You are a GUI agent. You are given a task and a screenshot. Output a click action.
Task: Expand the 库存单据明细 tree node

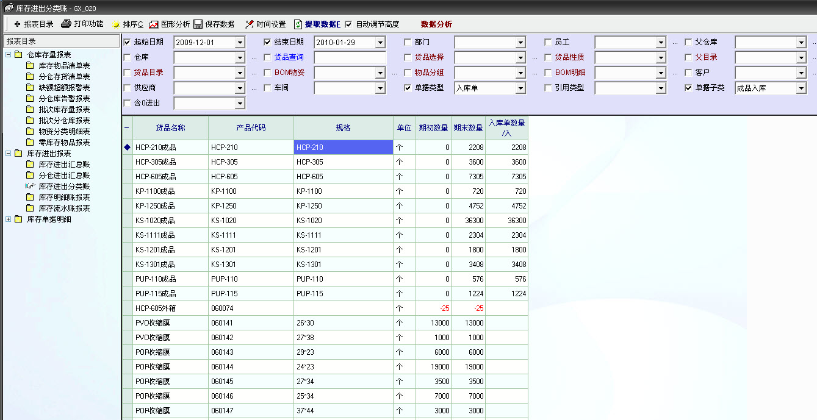[x=9, y=219]
